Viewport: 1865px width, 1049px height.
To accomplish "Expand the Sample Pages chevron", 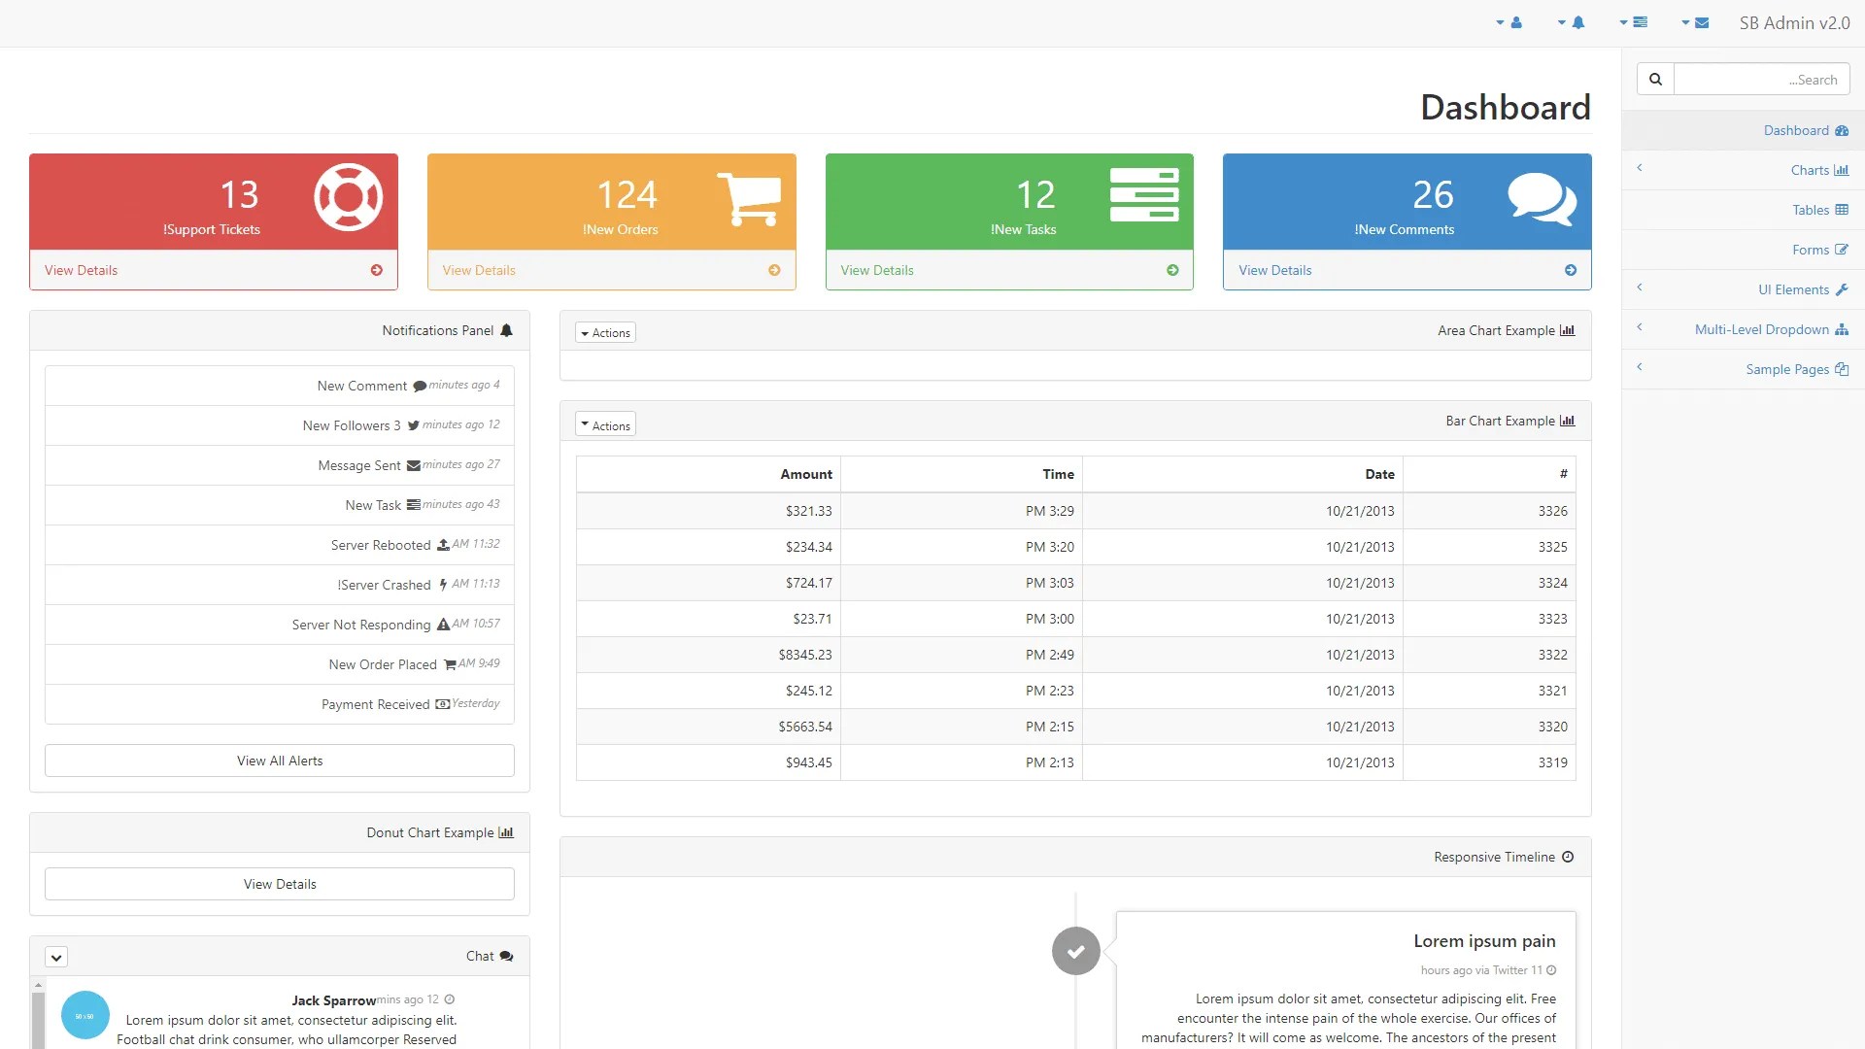I will pyautogui.click(x=1640, y=367).
